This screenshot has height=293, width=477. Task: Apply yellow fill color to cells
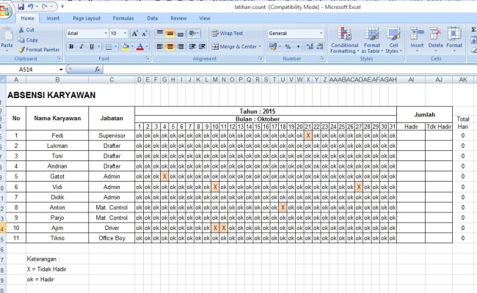125,46
